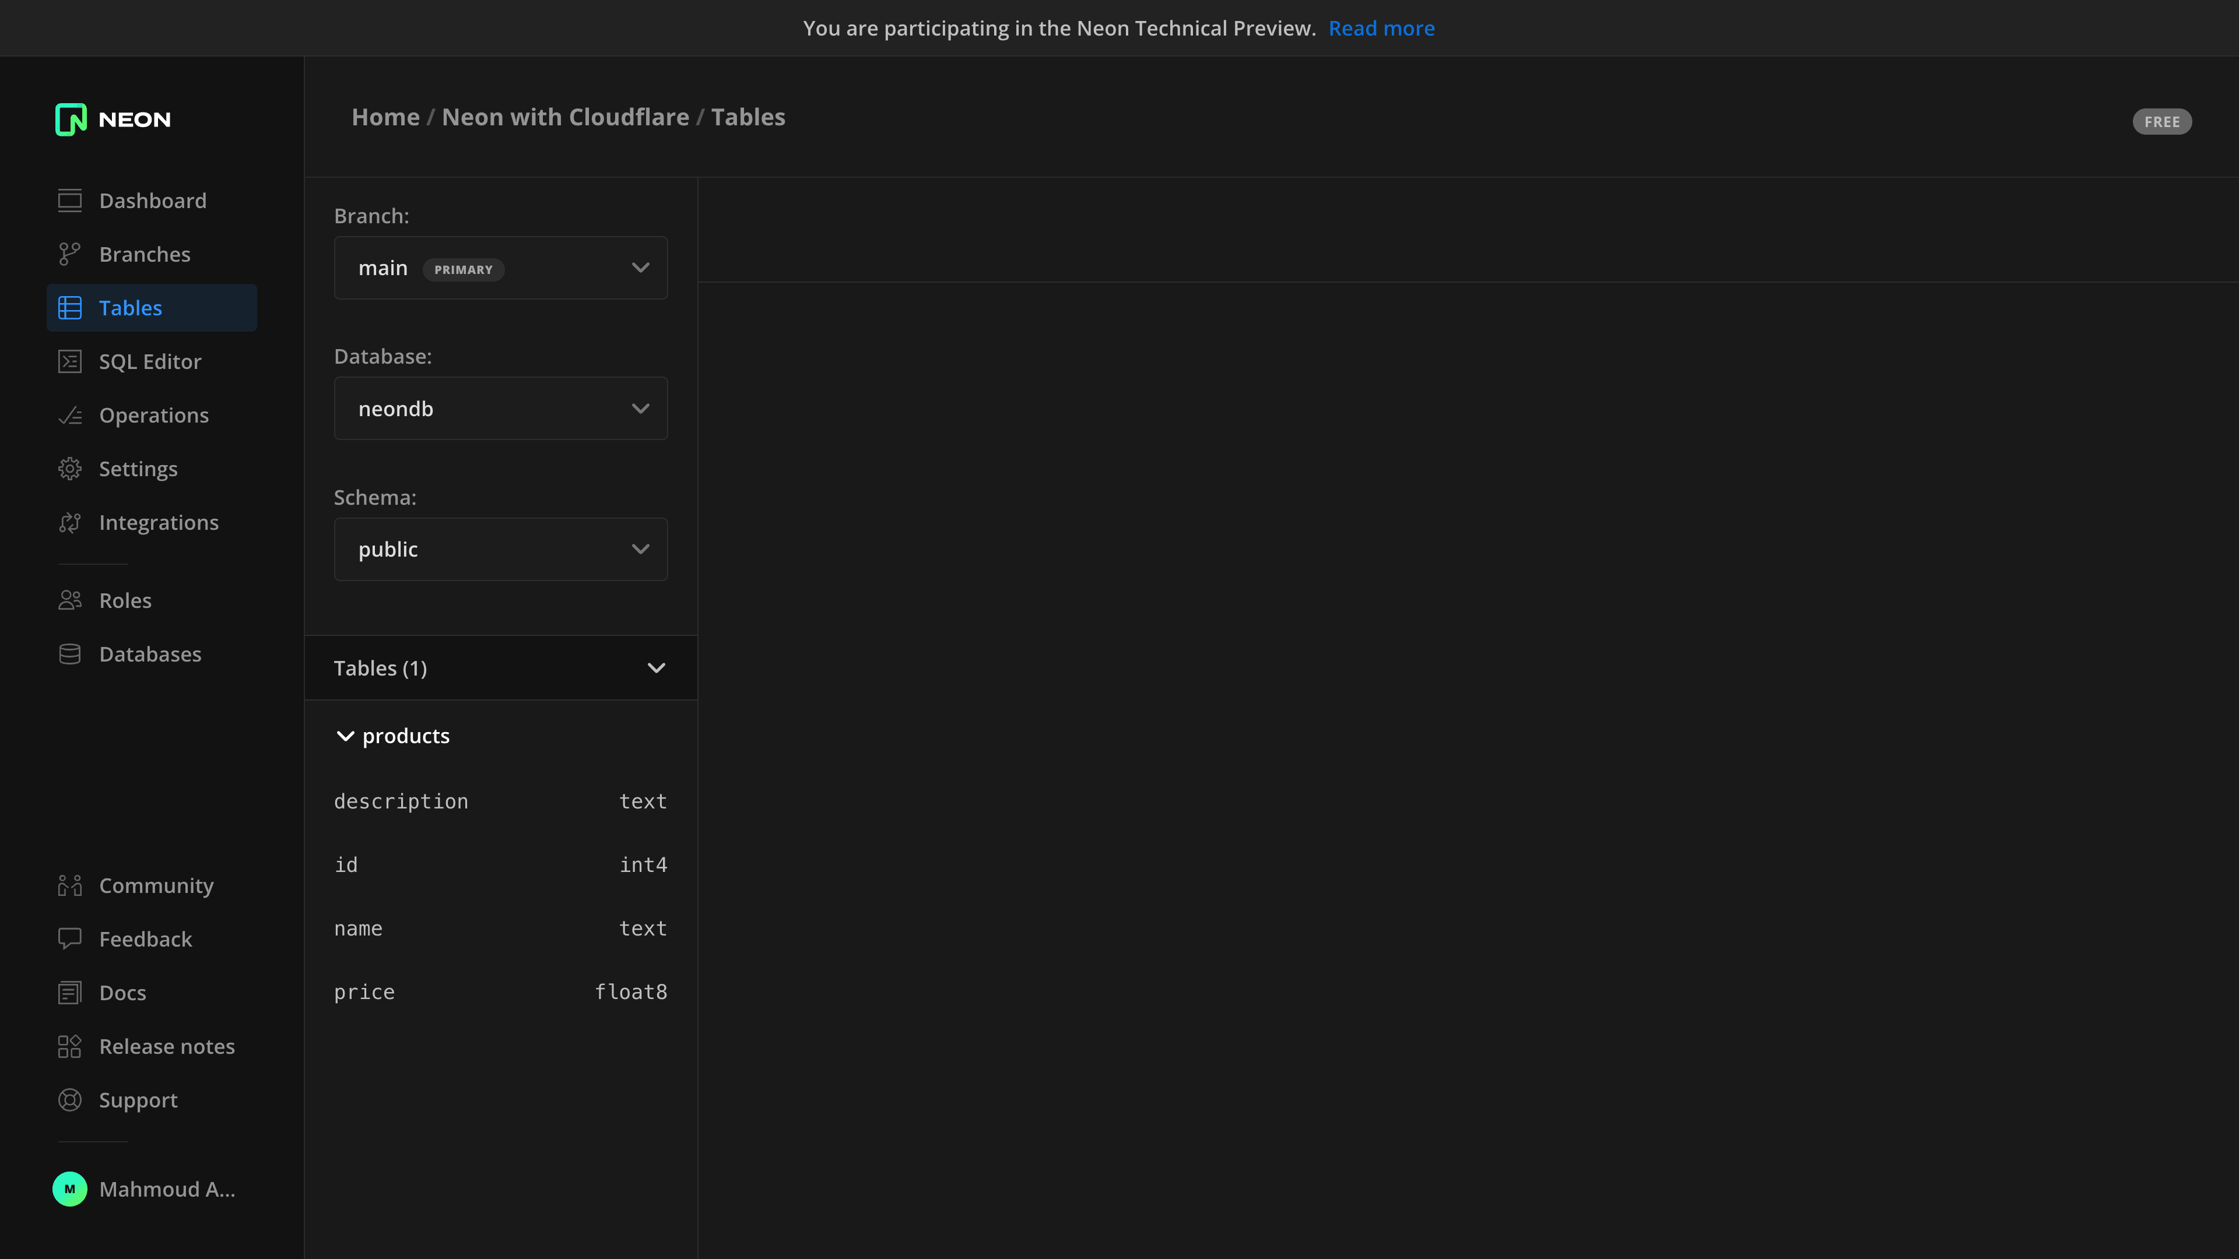
Task: Click the Support lifebuoy icon
Action: pos(69,1100)
